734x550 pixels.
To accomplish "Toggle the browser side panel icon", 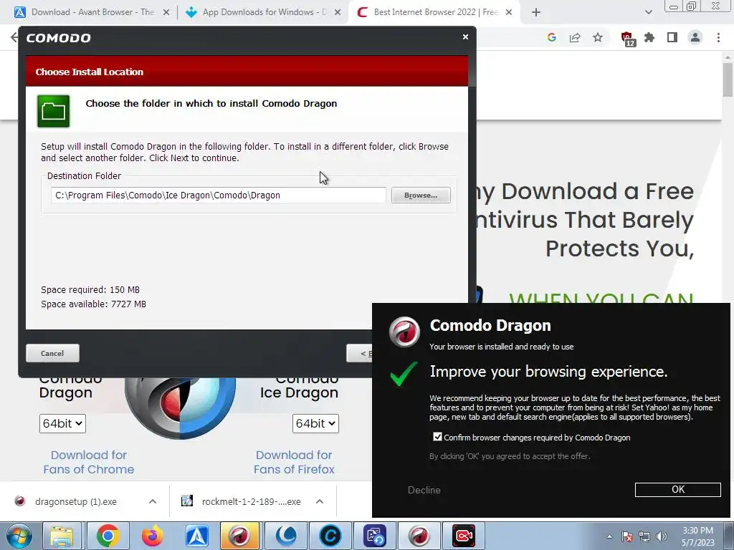I will pos(672,37).
